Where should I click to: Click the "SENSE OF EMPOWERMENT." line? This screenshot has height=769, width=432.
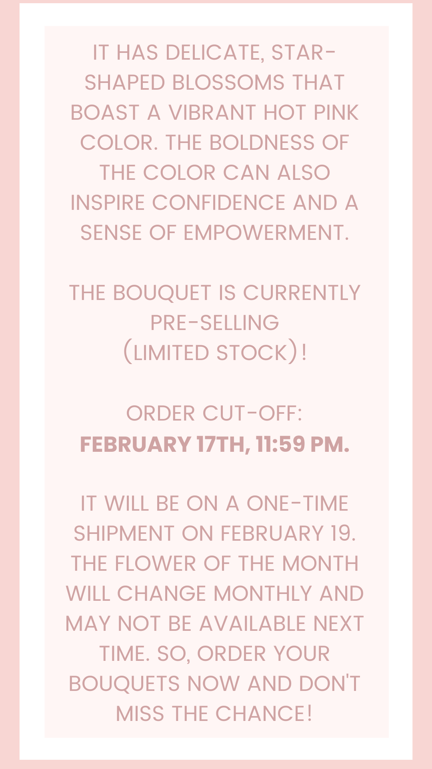tap(215, 233)
